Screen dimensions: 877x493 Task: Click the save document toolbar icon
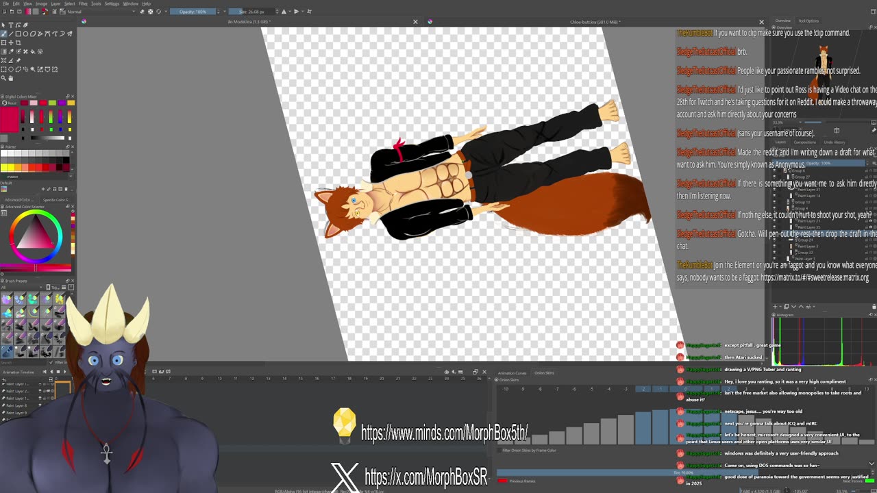tap(19, 12)
